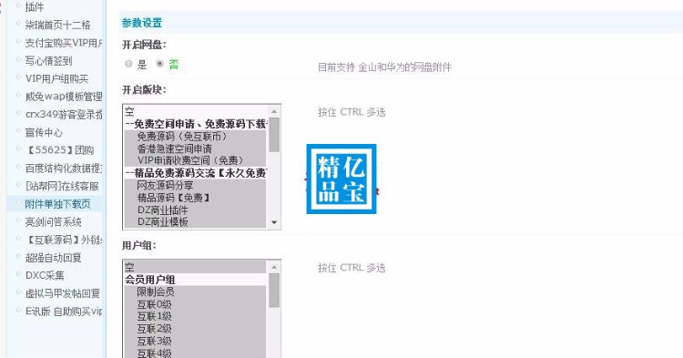
Task: Select 互联2级 in 用户组 list
Action: pos(195,328)
